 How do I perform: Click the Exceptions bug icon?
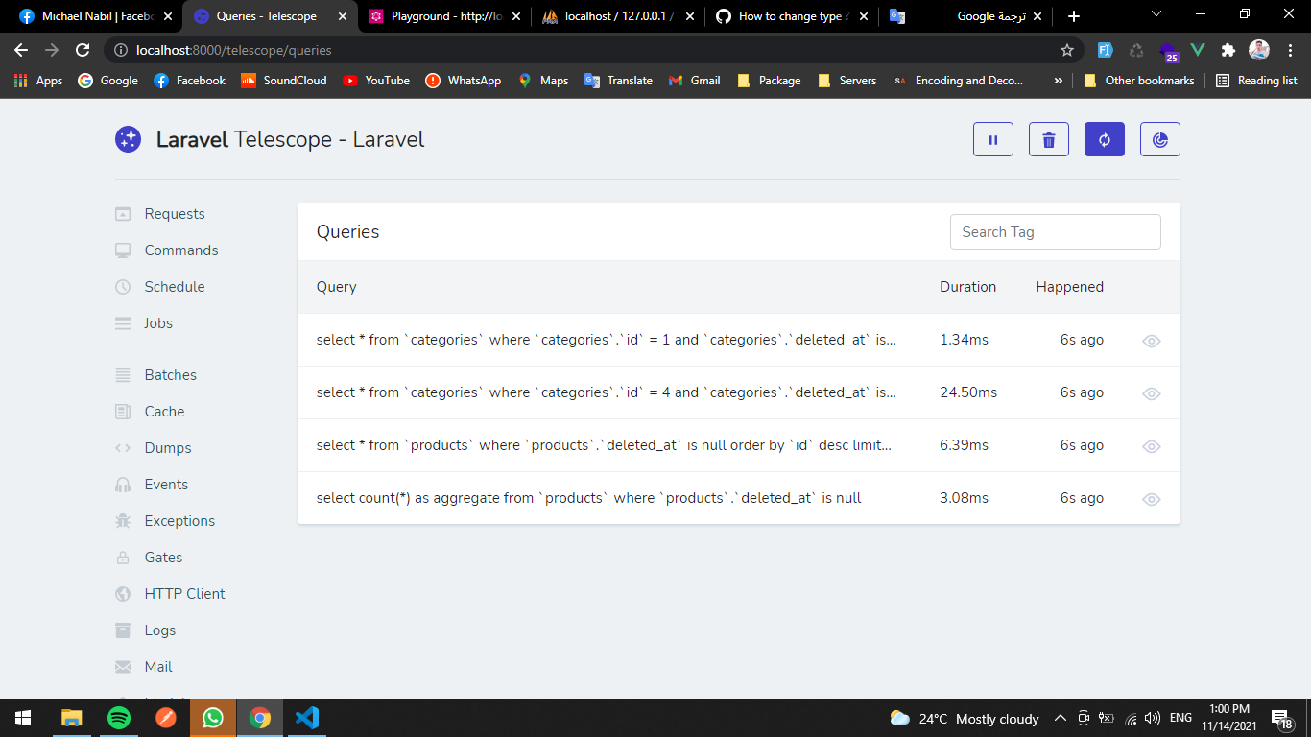coord(123,521)
